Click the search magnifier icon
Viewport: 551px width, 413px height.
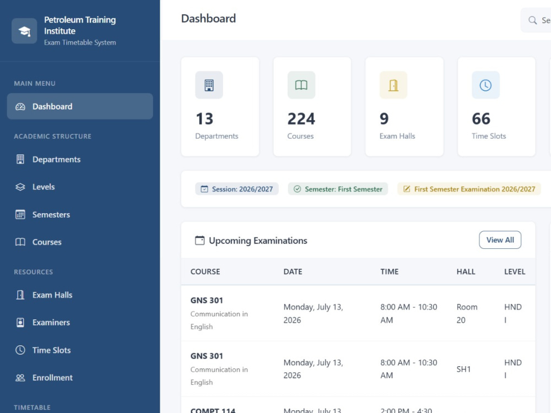point(533,20)
